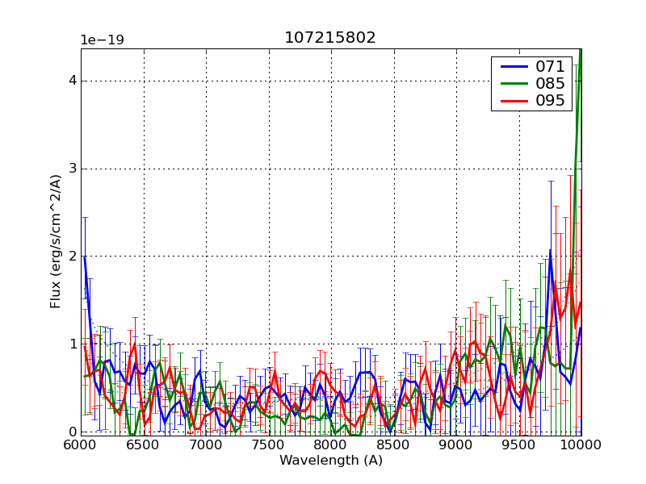This screenshot has width=646, height=484.
Task: Click the 9000 x-axis tick label
Action: tap(456, 445)
